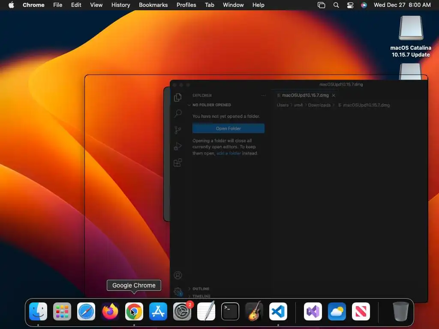439x329 pixels.
Task: Open Control Center in menu bar
Action: pos(350,5)
